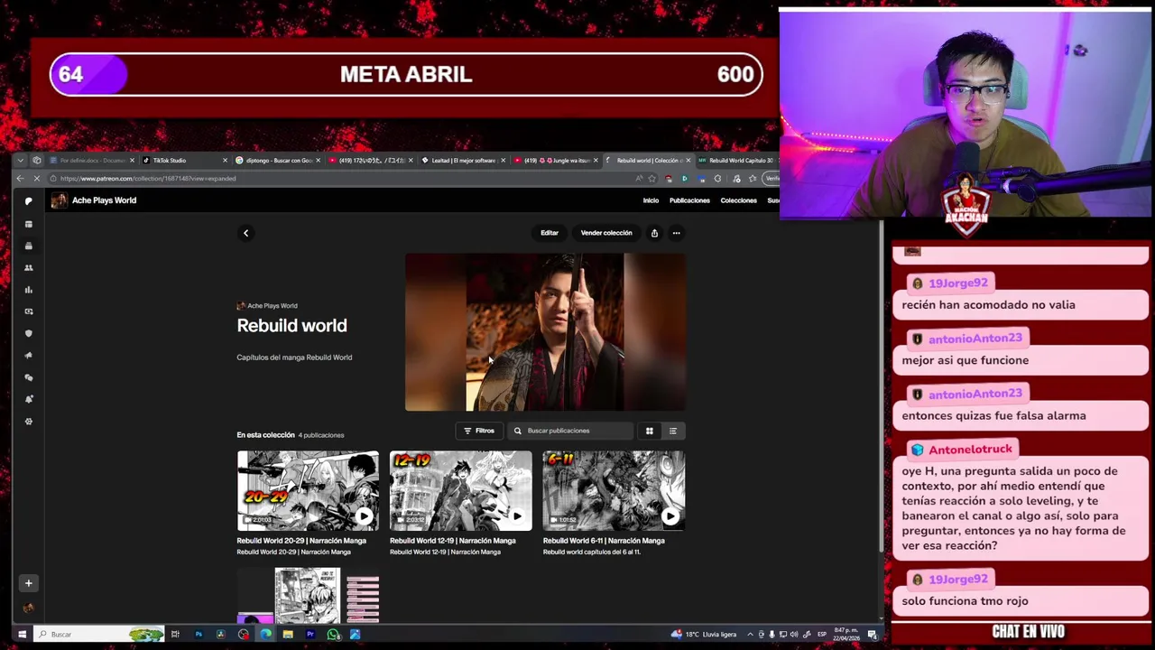Screen dimensions: 1155x650
Task: Open the settings gear icon in sidebar
Action: (29, 422)
